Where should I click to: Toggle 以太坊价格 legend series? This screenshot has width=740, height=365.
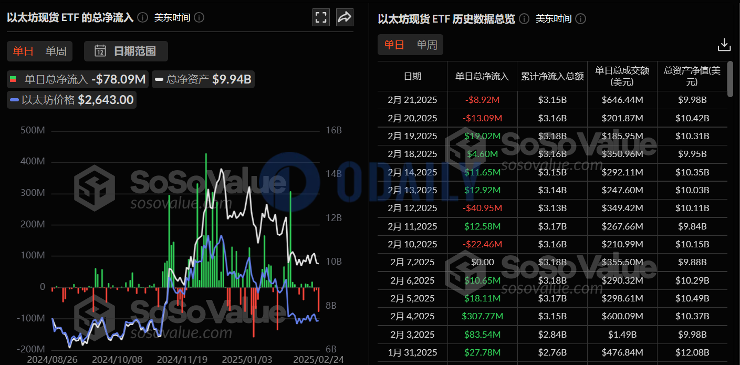(x=72, y=100)
